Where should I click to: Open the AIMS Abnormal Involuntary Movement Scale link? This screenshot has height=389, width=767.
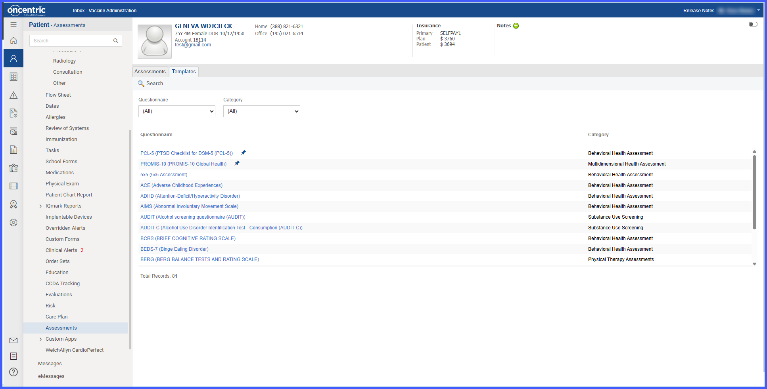(x=189, y=206)
